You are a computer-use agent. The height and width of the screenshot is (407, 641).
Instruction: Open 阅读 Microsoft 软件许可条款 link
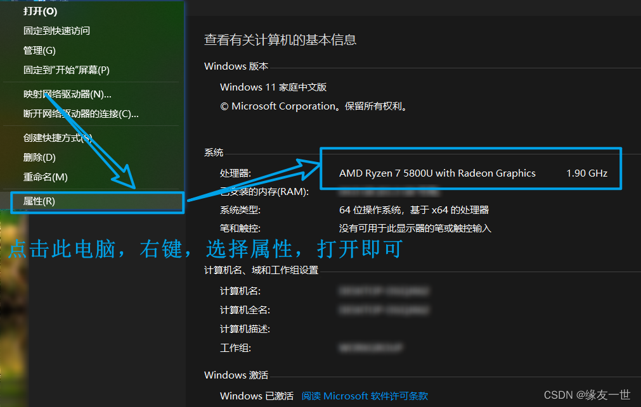(x=365, y=396)
